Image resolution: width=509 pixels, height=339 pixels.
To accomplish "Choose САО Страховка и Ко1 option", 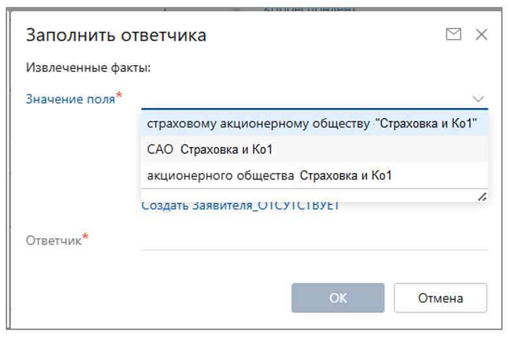I will coord(210,150).
